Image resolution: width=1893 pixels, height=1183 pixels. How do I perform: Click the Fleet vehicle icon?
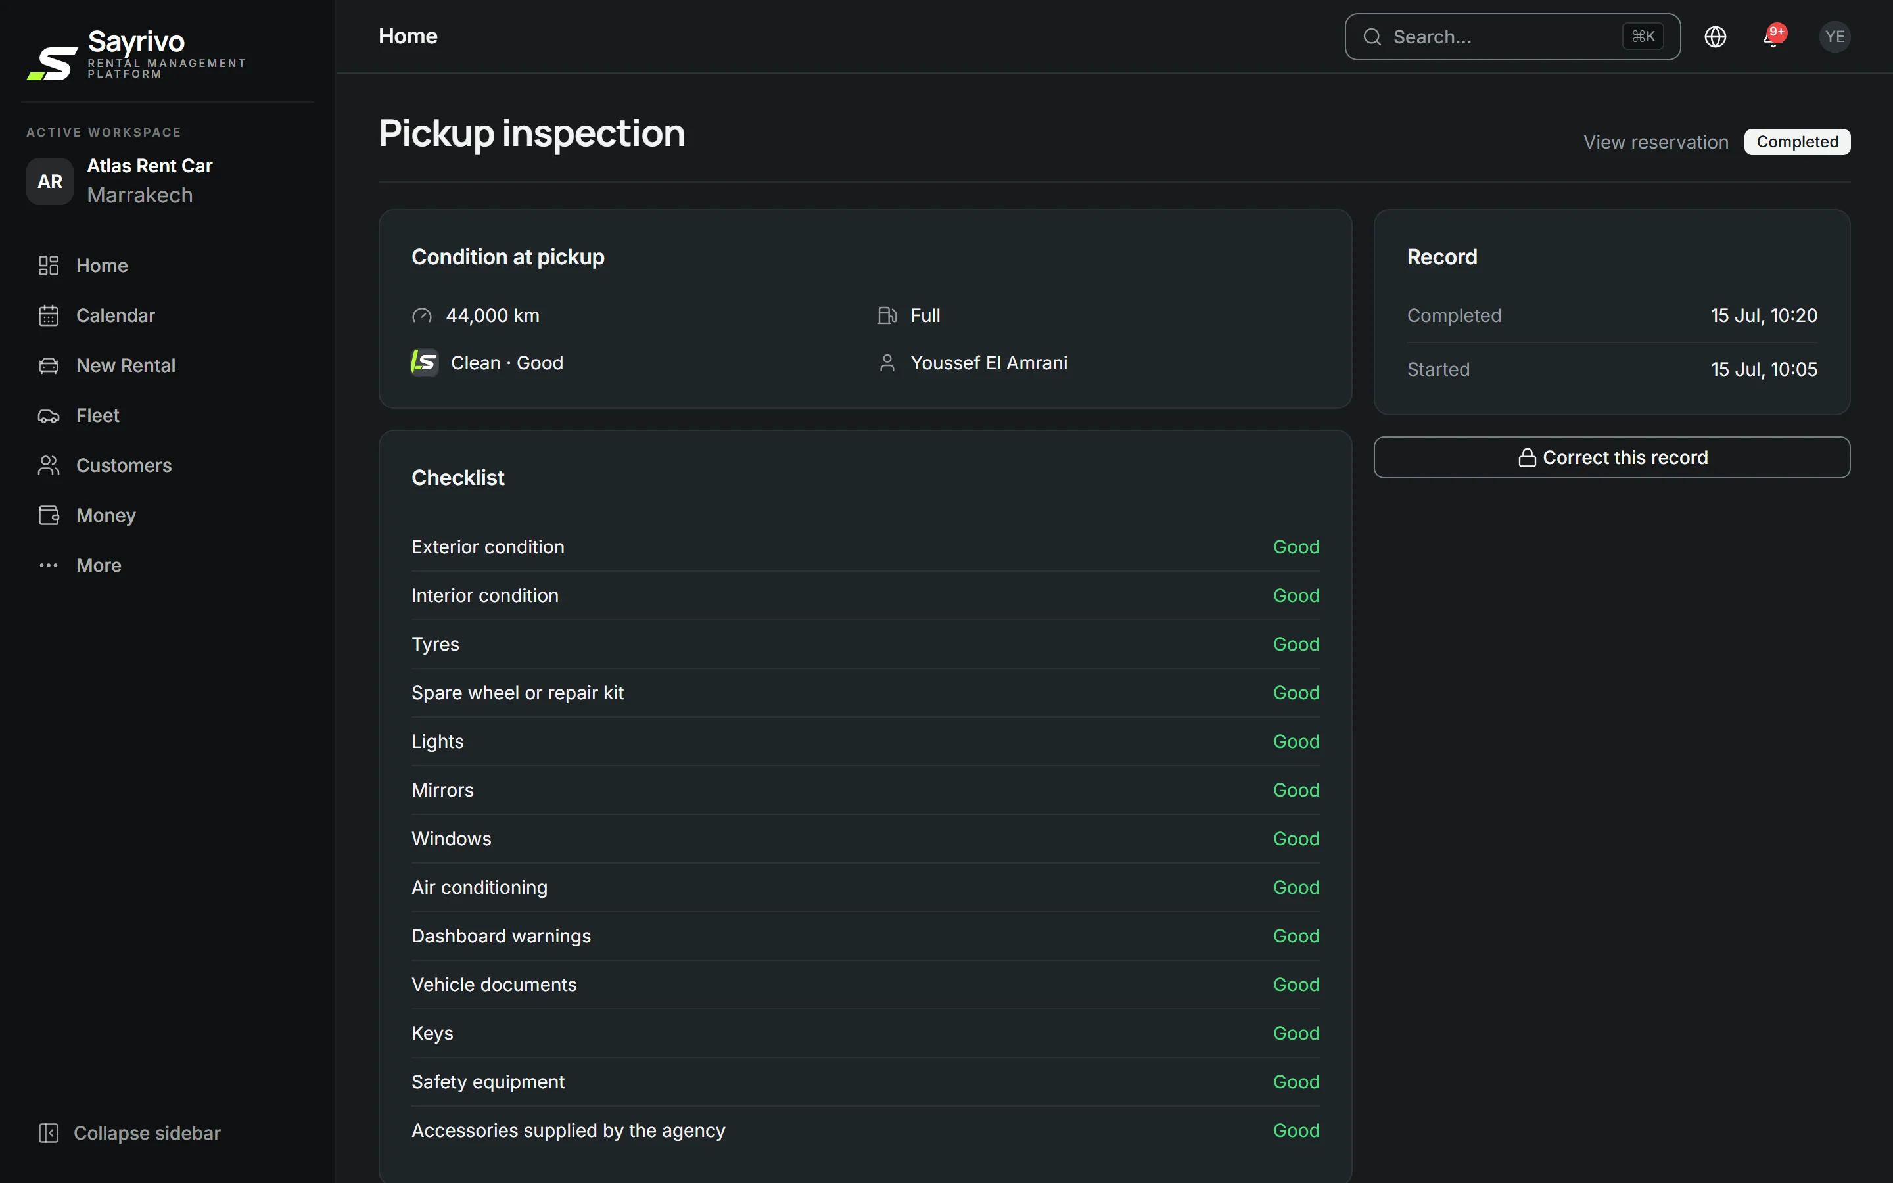(x=49, y=415)
